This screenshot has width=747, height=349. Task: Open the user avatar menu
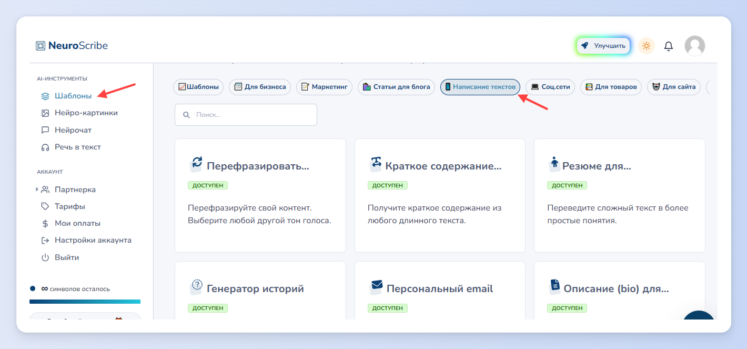click(x=694, y=46)
